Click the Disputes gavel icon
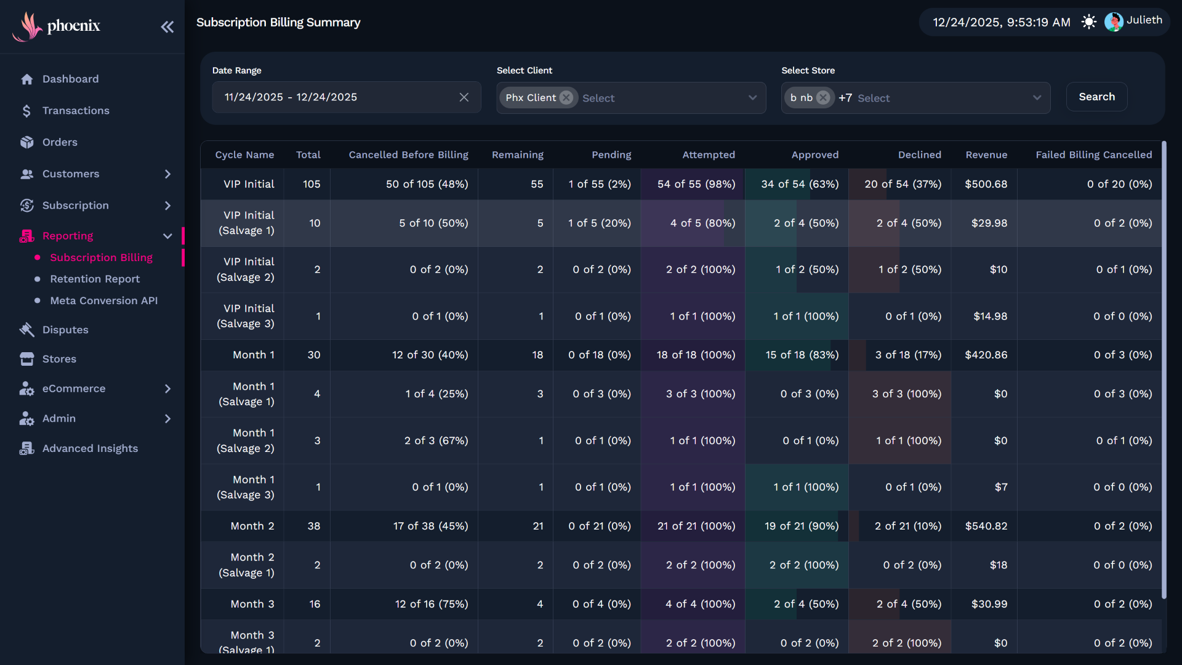The width and height of the screenshot is (1182, 665). click(x=26, y=330)
